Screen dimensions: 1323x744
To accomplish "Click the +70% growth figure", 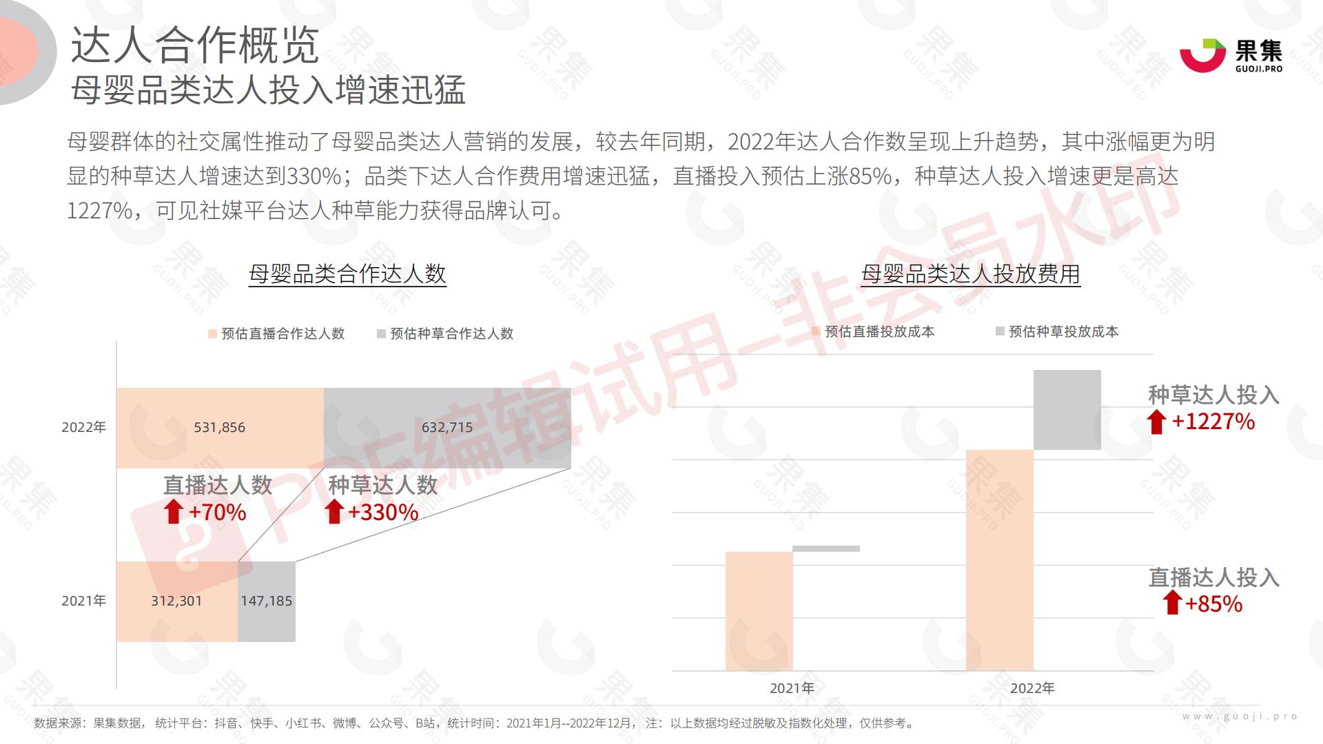I will pyautogui.click(x=217, y=513).
